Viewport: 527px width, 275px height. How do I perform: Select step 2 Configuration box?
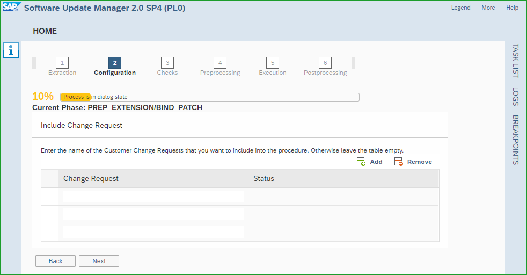point(115,63)
